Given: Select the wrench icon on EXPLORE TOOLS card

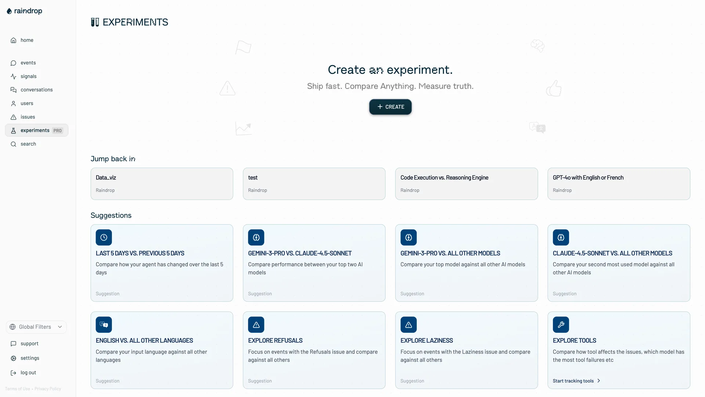Looking at the screenshot, I should tap(561, 325).
